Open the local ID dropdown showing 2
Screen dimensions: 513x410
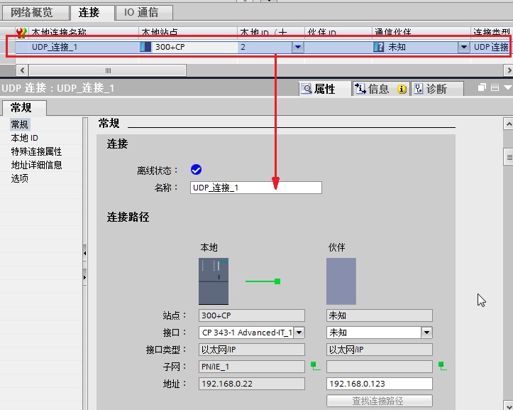(297, 47)
